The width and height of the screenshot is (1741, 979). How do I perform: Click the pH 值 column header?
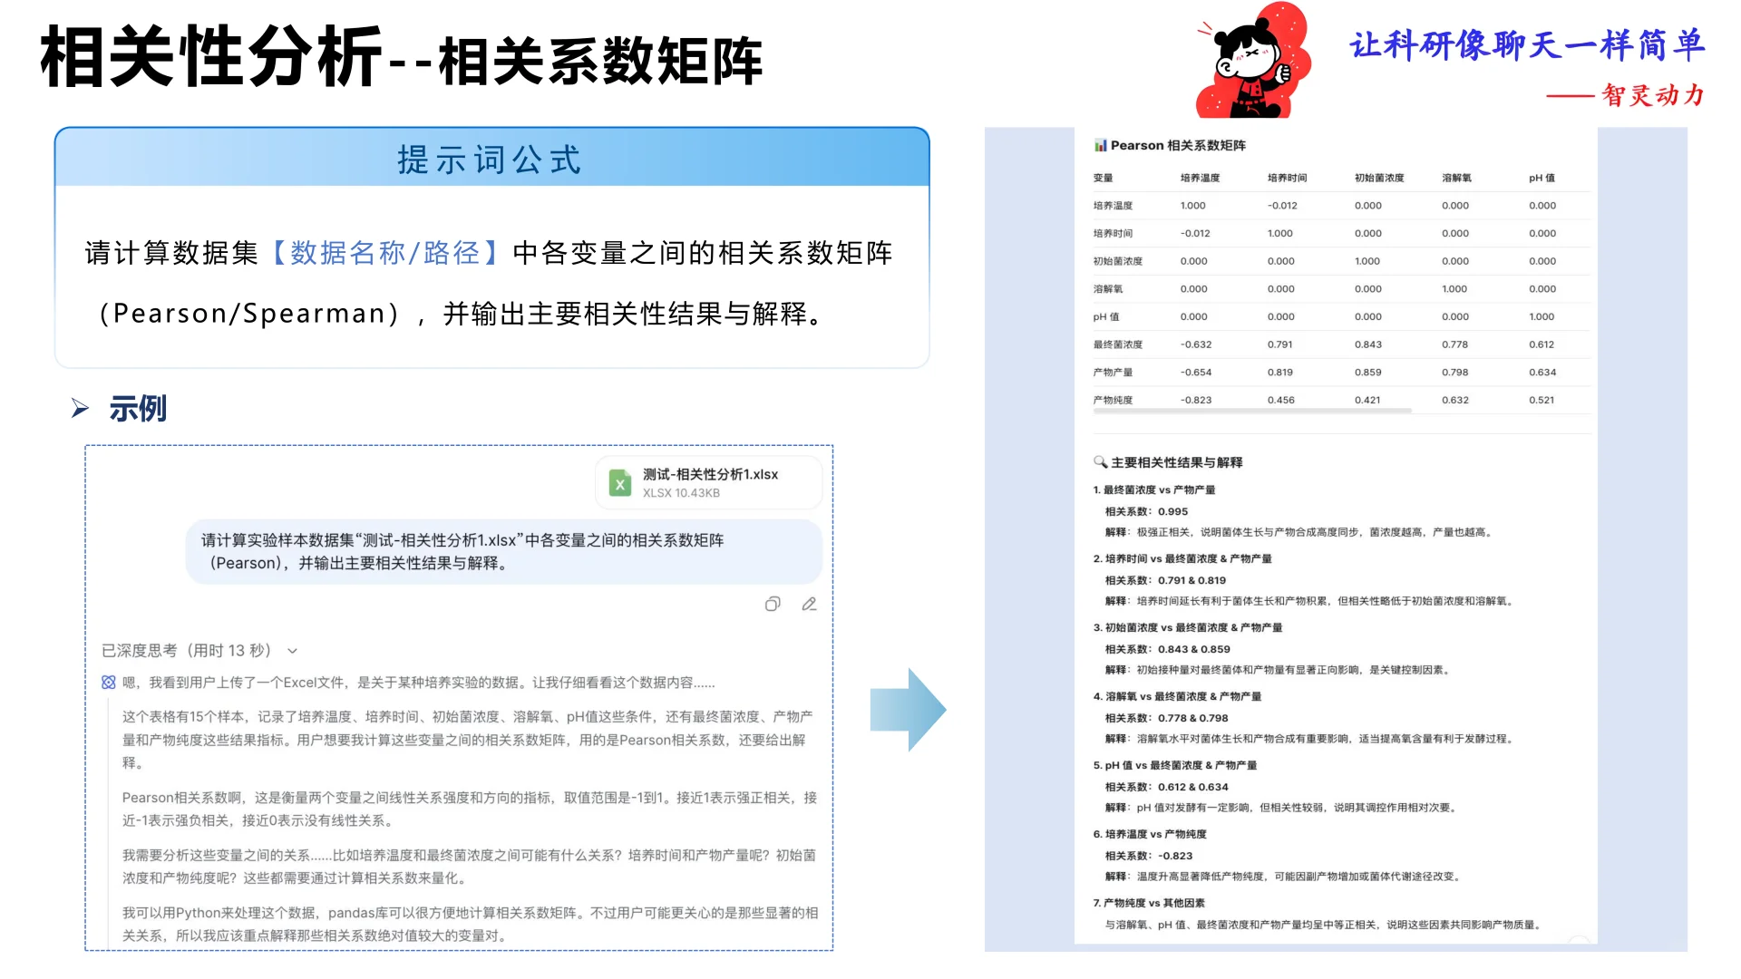coord(1542,178)
